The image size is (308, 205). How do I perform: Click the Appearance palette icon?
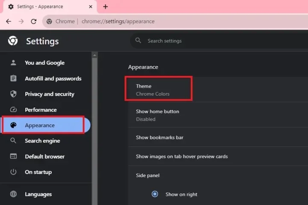coord(13,125)
